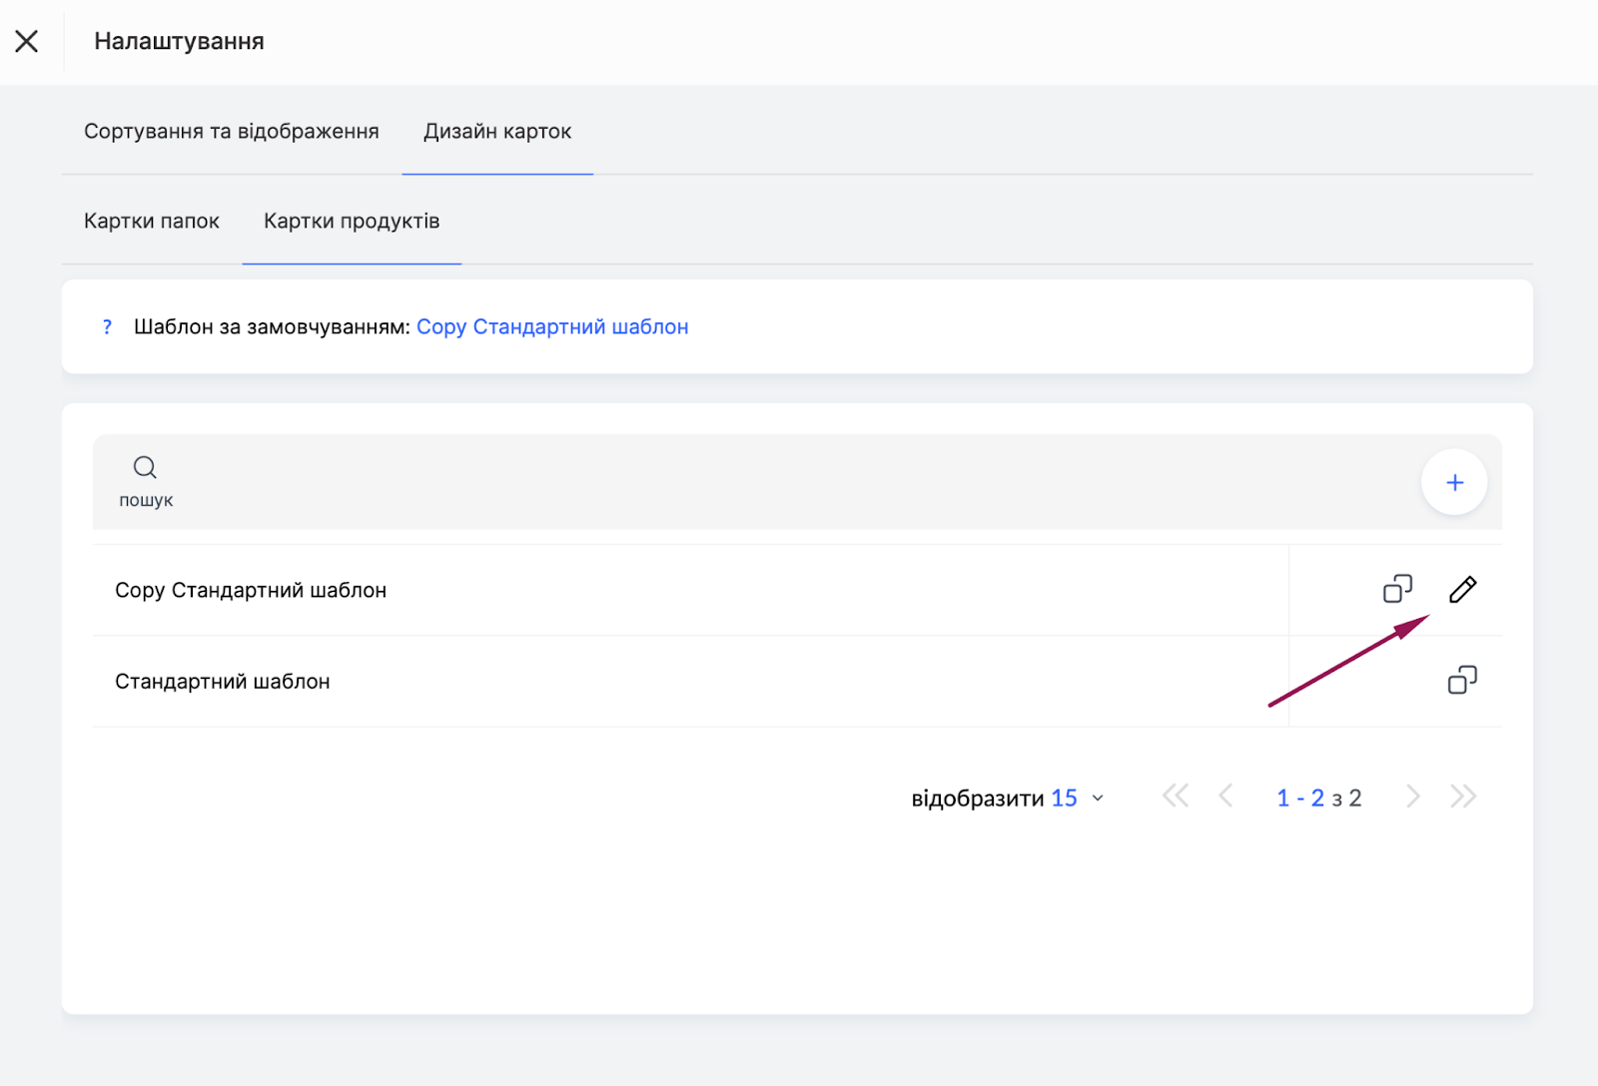Image resolution: width=1598 pixels, height=1086 pixels.
Task: Click the blue question mark help icon
Action: 107,327
